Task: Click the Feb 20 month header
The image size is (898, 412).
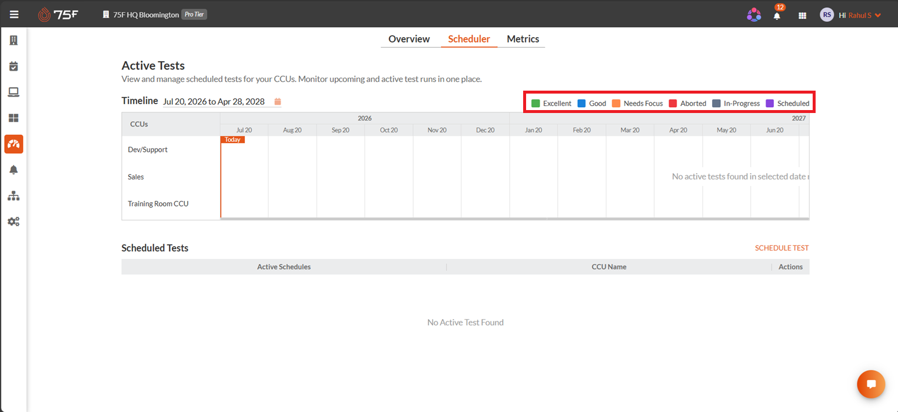Action: pos(582,130)
